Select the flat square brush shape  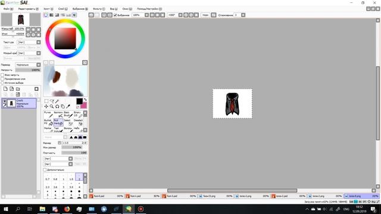coord(85,137)
